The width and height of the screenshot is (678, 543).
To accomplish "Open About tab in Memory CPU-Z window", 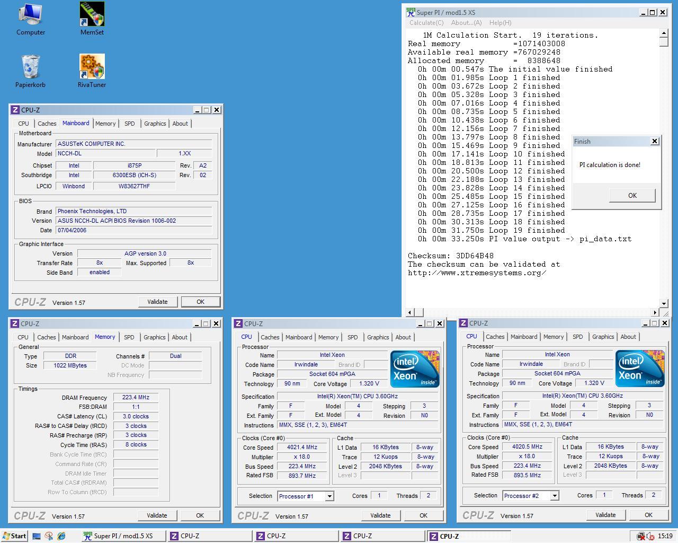I will (180, 337).
